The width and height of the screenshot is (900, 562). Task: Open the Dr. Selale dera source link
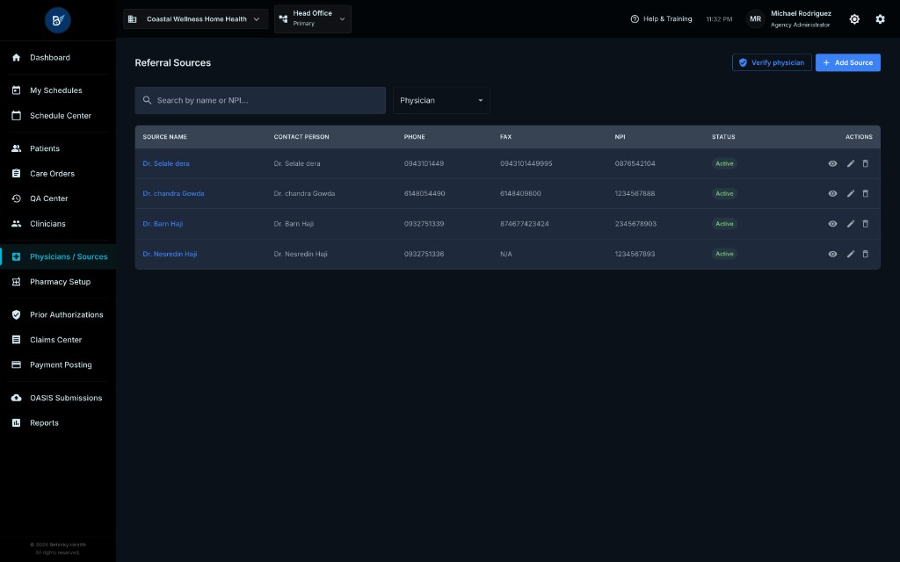[x=166, y=163]
